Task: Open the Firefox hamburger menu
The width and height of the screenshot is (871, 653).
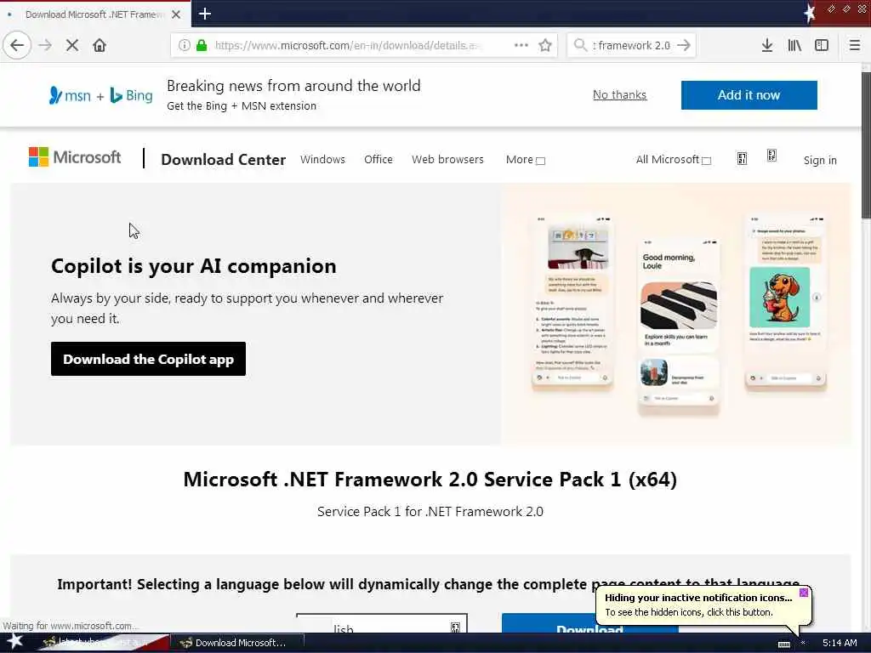Action: tap(854, 46)
